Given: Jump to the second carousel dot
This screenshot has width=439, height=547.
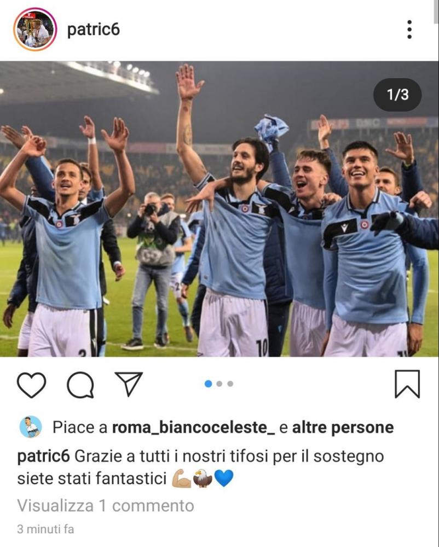Looking at the screenshot, I should click(219, 384).
